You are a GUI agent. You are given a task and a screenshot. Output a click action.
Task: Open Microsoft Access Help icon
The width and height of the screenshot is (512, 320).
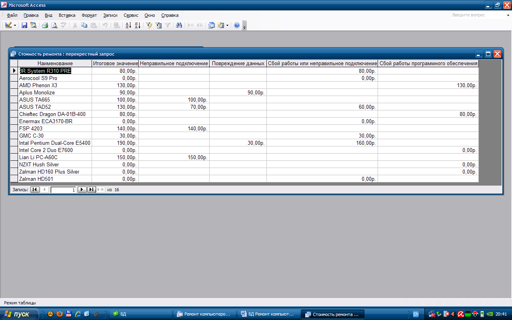(x=237, y=25)
